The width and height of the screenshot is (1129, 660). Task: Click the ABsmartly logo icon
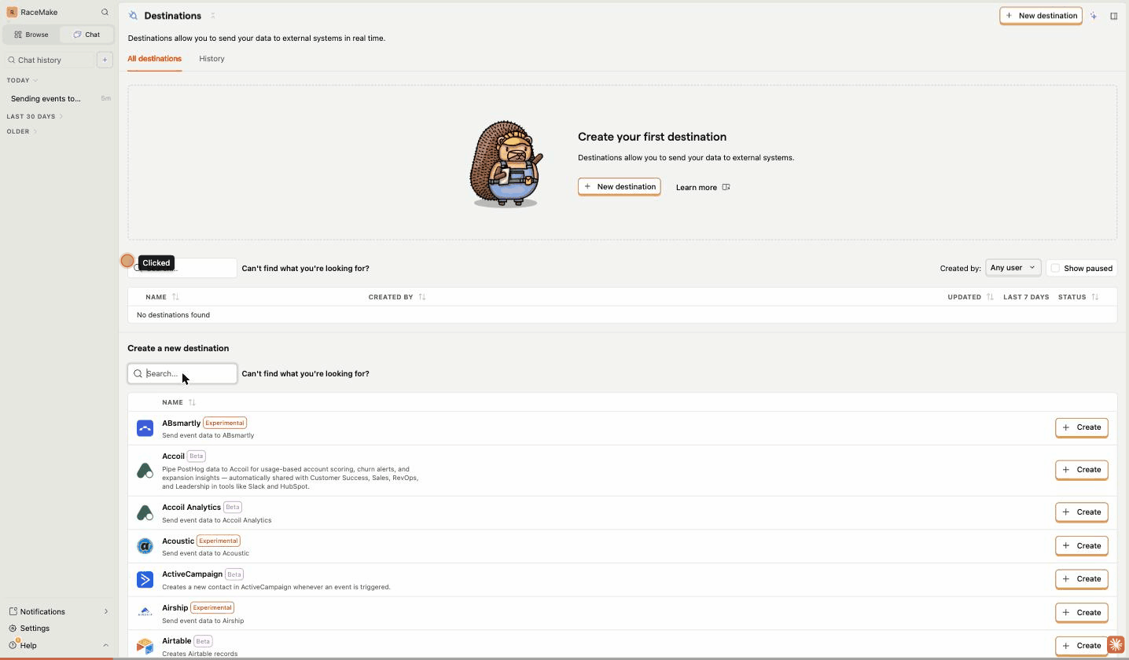(x=145, y=428)
